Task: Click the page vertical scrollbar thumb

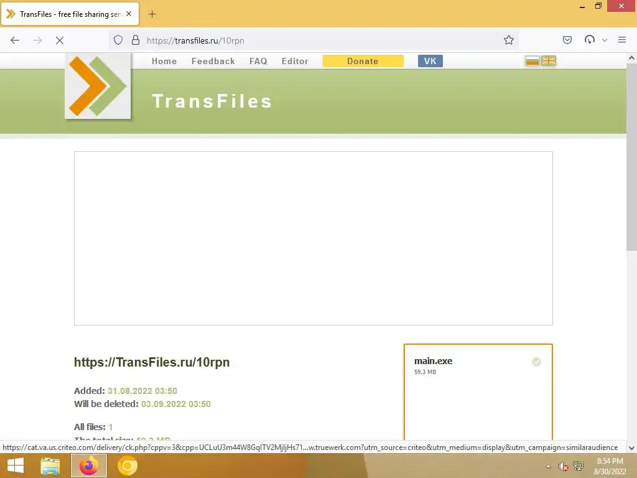Action: [x=632, y=156]
